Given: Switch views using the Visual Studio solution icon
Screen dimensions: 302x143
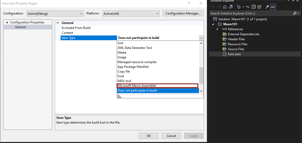Looking at the screenshot, I should point(231,7).
